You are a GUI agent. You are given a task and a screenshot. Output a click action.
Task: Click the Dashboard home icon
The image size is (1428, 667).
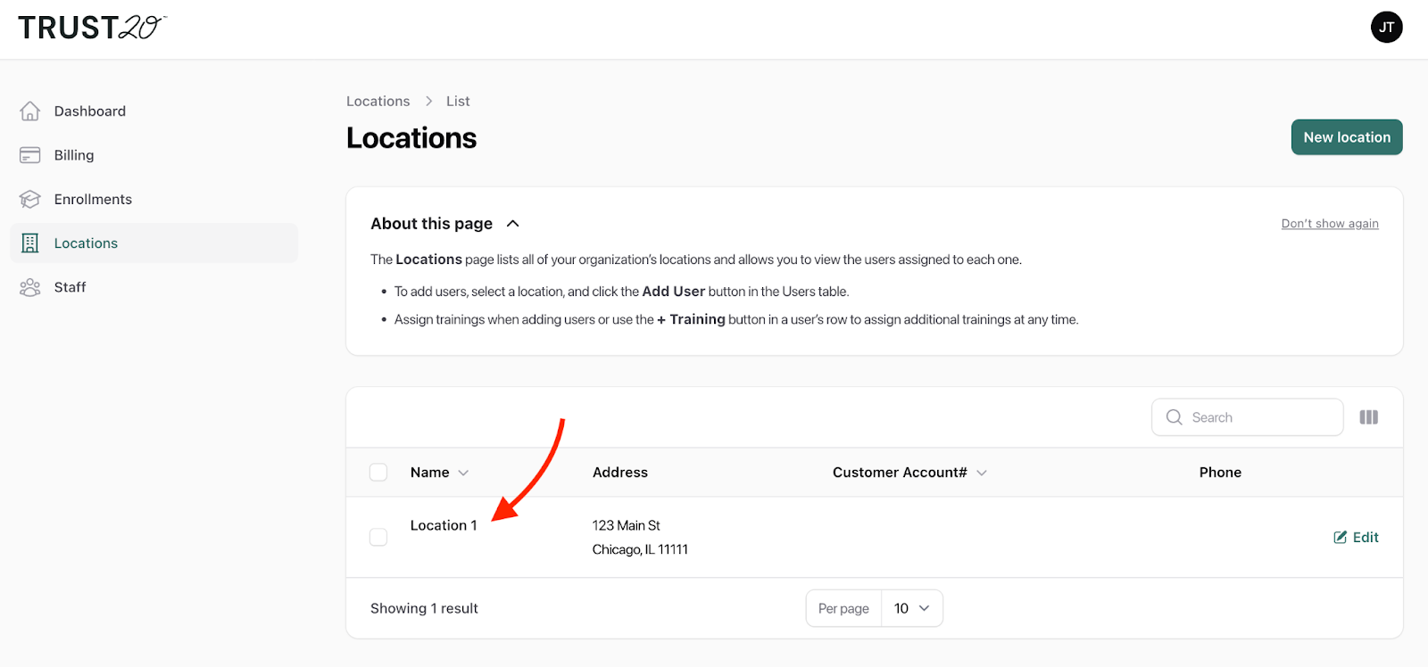click(x=29, y=111)
